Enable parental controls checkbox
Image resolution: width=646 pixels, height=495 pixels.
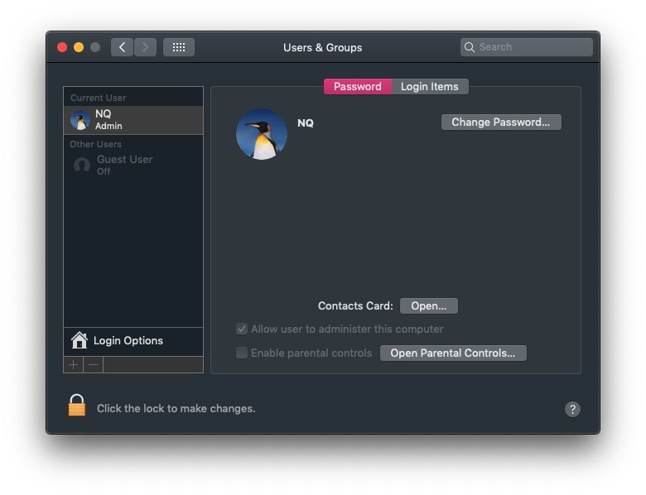[x=242, y=353]
